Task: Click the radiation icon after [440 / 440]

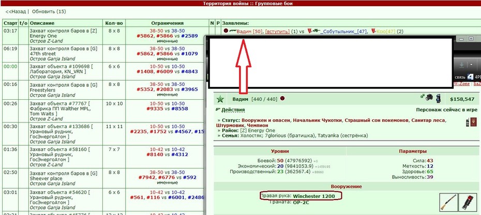Action: point(282,98)
